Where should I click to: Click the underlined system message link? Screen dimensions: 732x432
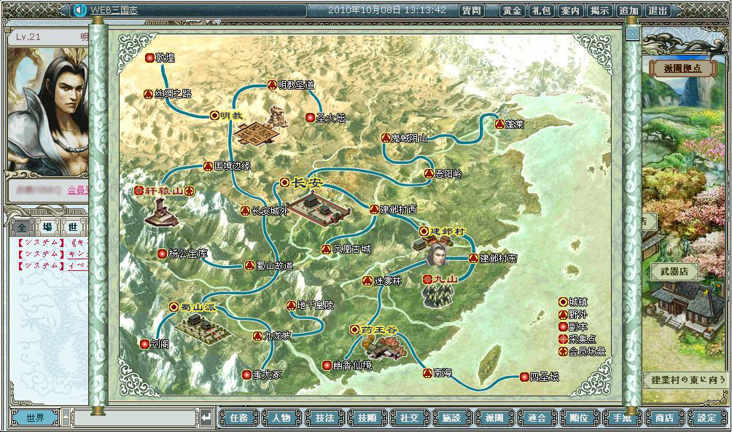pos(75,254)
